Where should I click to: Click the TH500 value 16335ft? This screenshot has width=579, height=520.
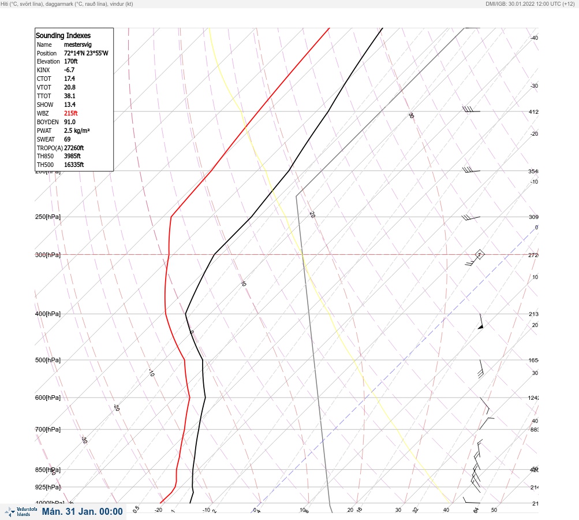[74, 165]
